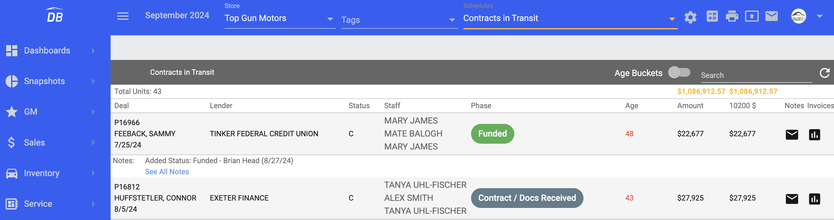Viewport: 834px width, 220px height.
Task: Print the schedule using printer icon
Action: 732,16
